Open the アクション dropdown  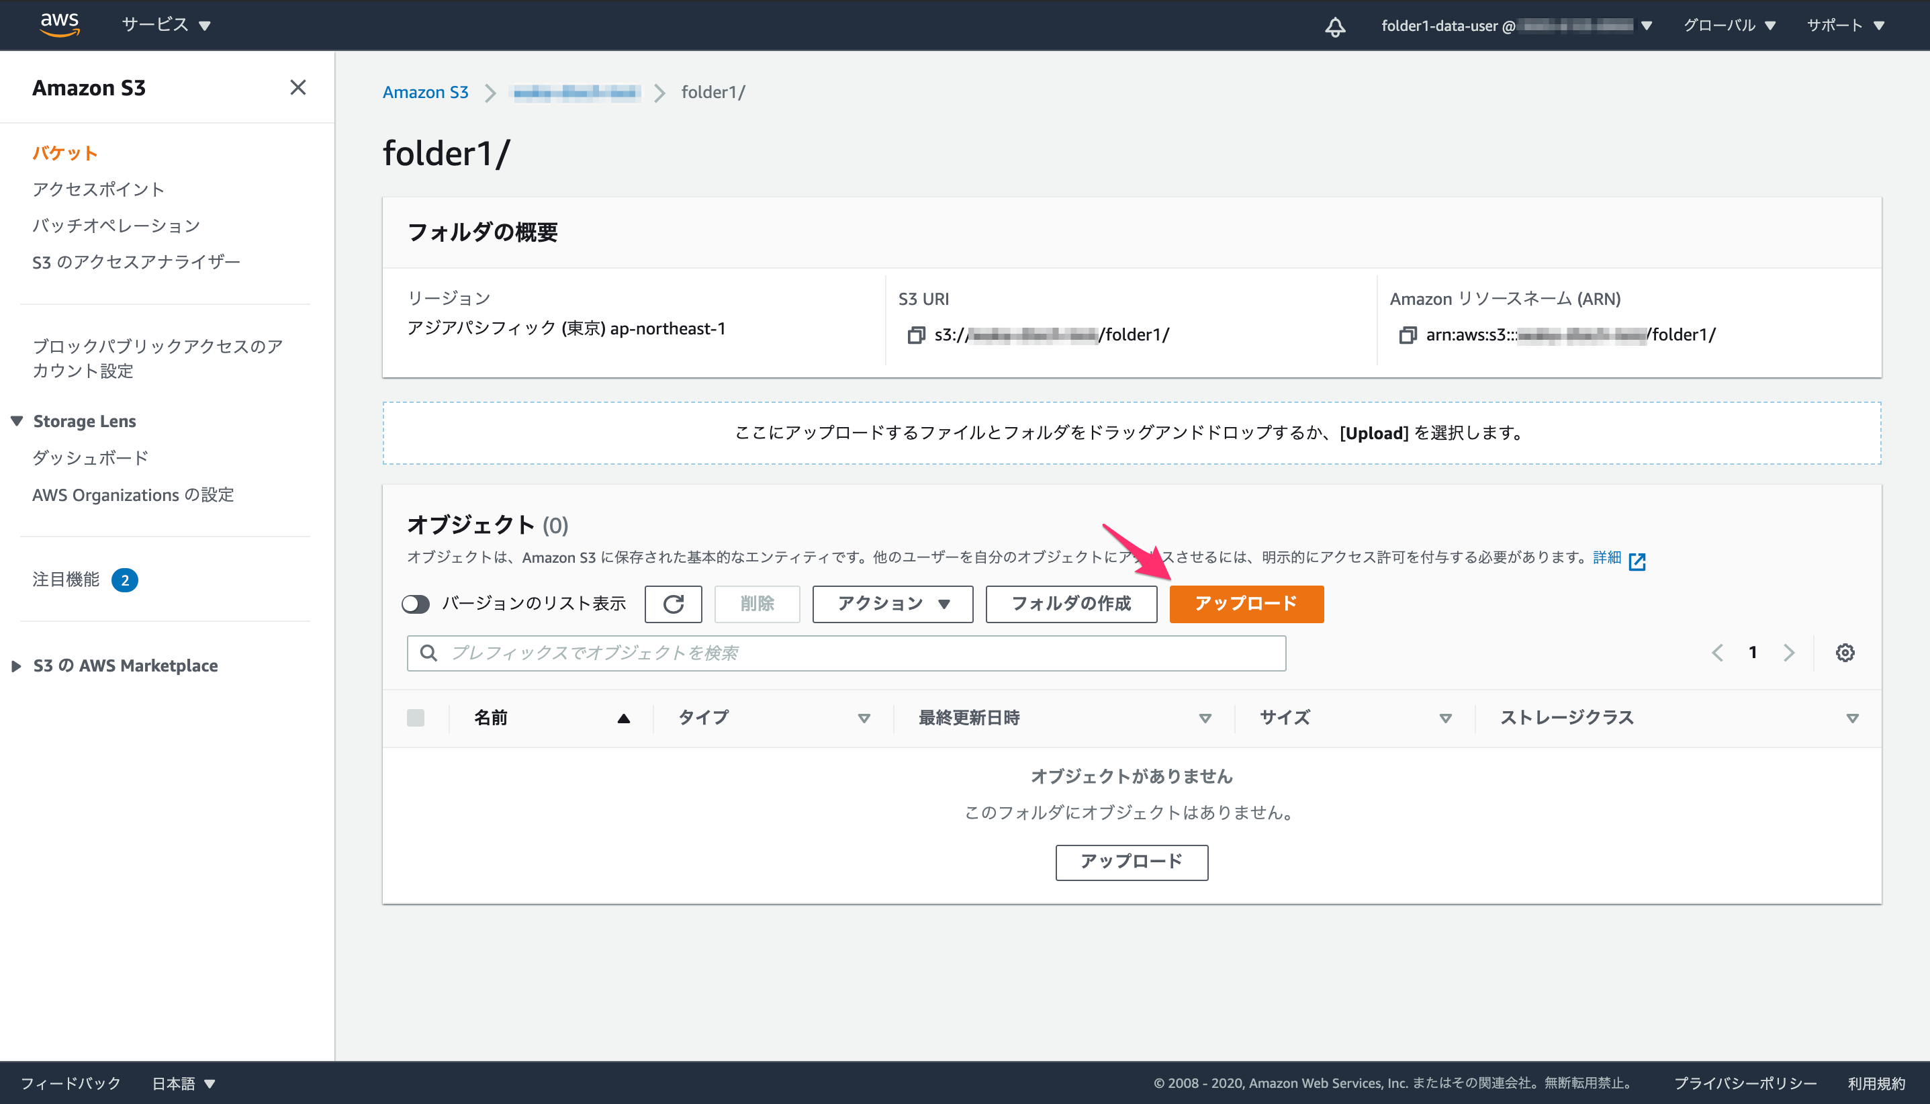(x=892, y=604)
